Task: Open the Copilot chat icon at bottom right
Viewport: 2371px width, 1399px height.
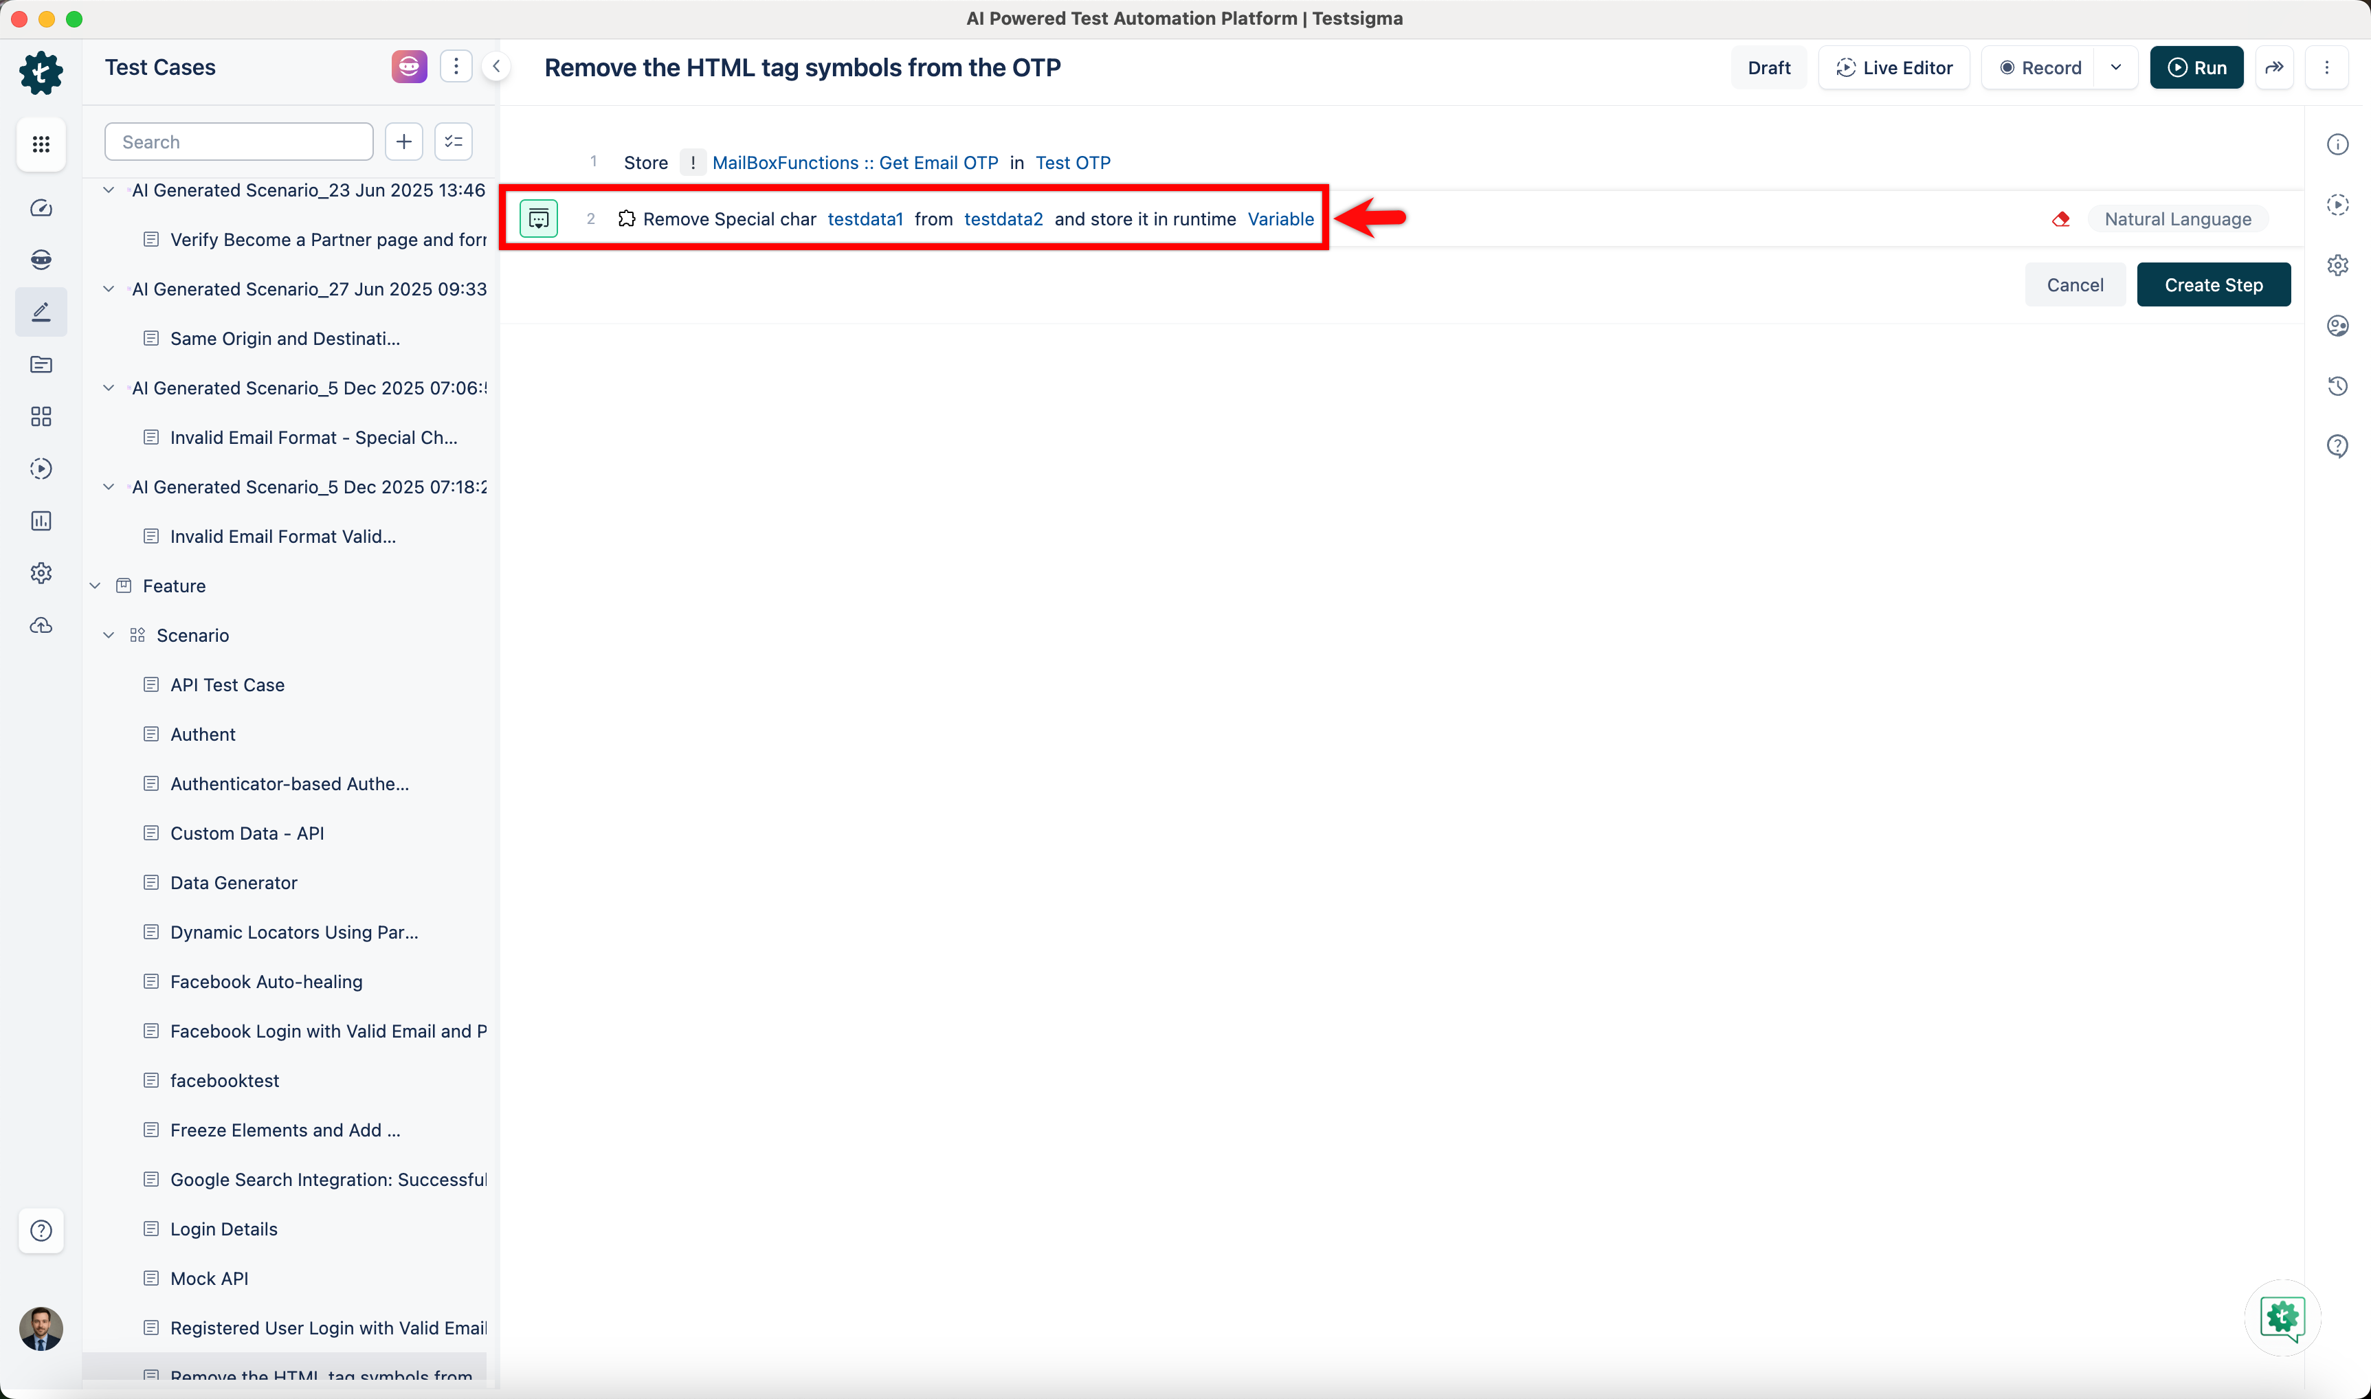Action: click(x=2282, y=1317)
